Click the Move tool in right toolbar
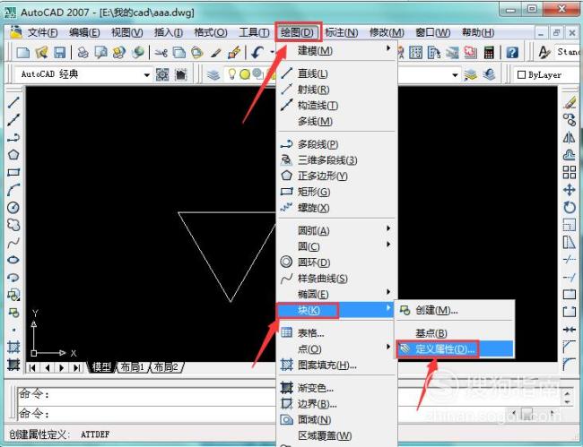Image resolution: width=583 pixels, height=447 pixels. click(570, 190)
